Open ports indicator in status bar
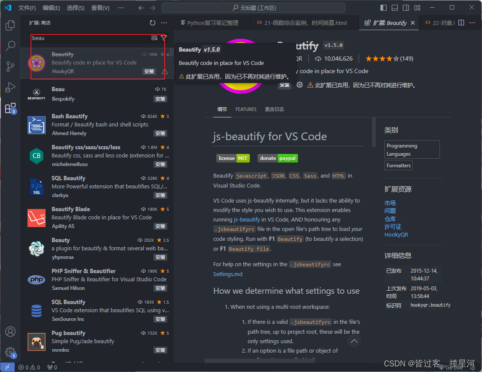Viewport: 482px width, 372px height. [52, 367]
